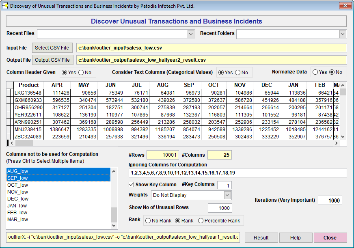Open the Weights dropdown
The image size is (354, 248).
tap(227, 195)
